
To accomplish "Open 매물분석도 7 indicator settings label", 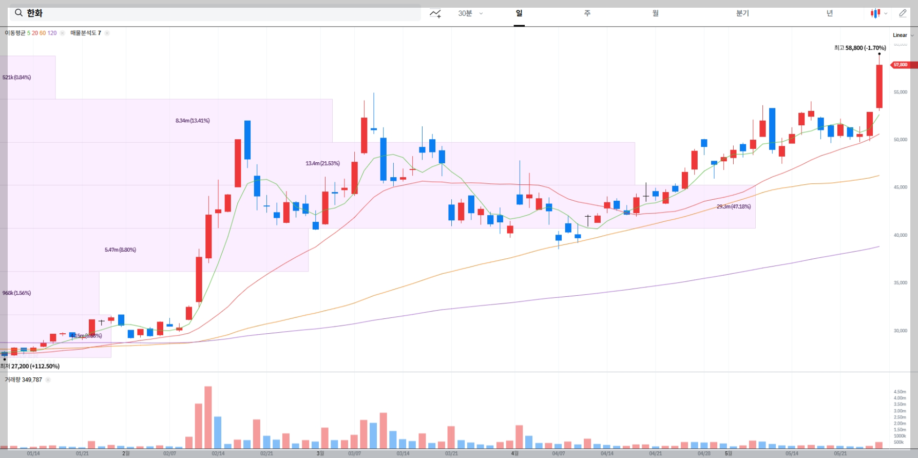I will click(86, 33).
